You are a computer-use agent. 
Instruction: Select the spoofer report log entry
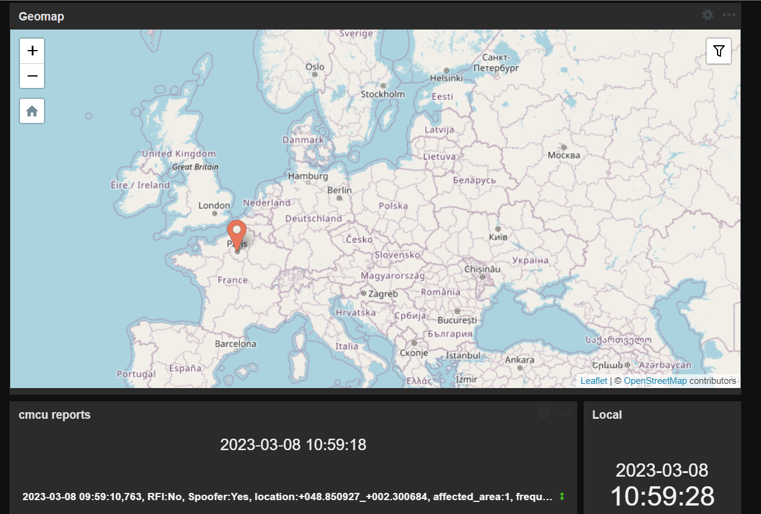(287, 497)
